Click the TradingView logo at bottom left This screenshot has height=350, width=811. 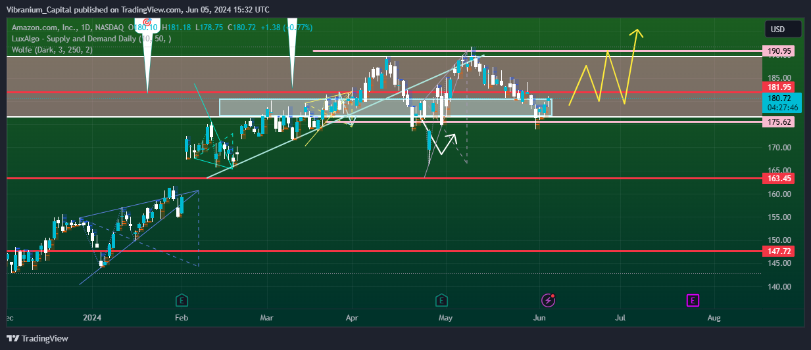tap(37, 338)
